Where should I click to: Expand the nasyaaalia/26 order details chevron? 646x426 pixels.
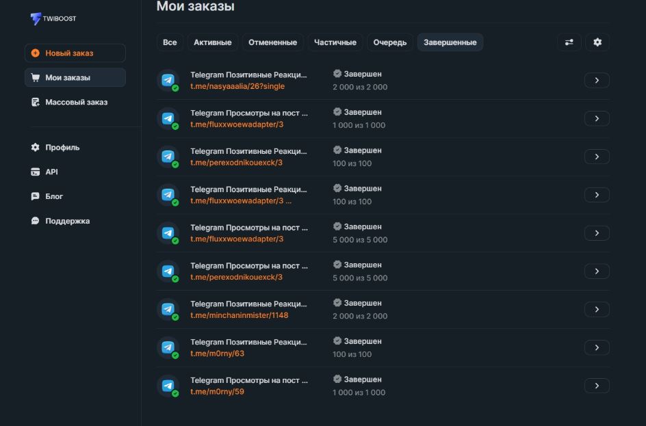[597, 81]
